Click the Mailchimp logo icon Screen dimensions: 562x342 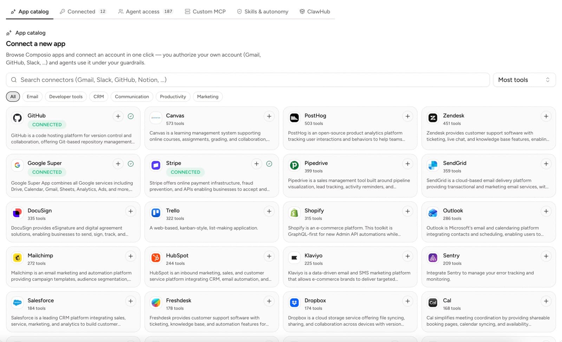tap(17, 258)
